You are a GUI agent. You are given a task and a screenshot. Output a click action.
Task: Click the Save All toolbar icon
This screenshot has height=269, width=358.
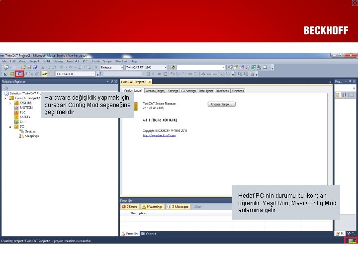35,67
